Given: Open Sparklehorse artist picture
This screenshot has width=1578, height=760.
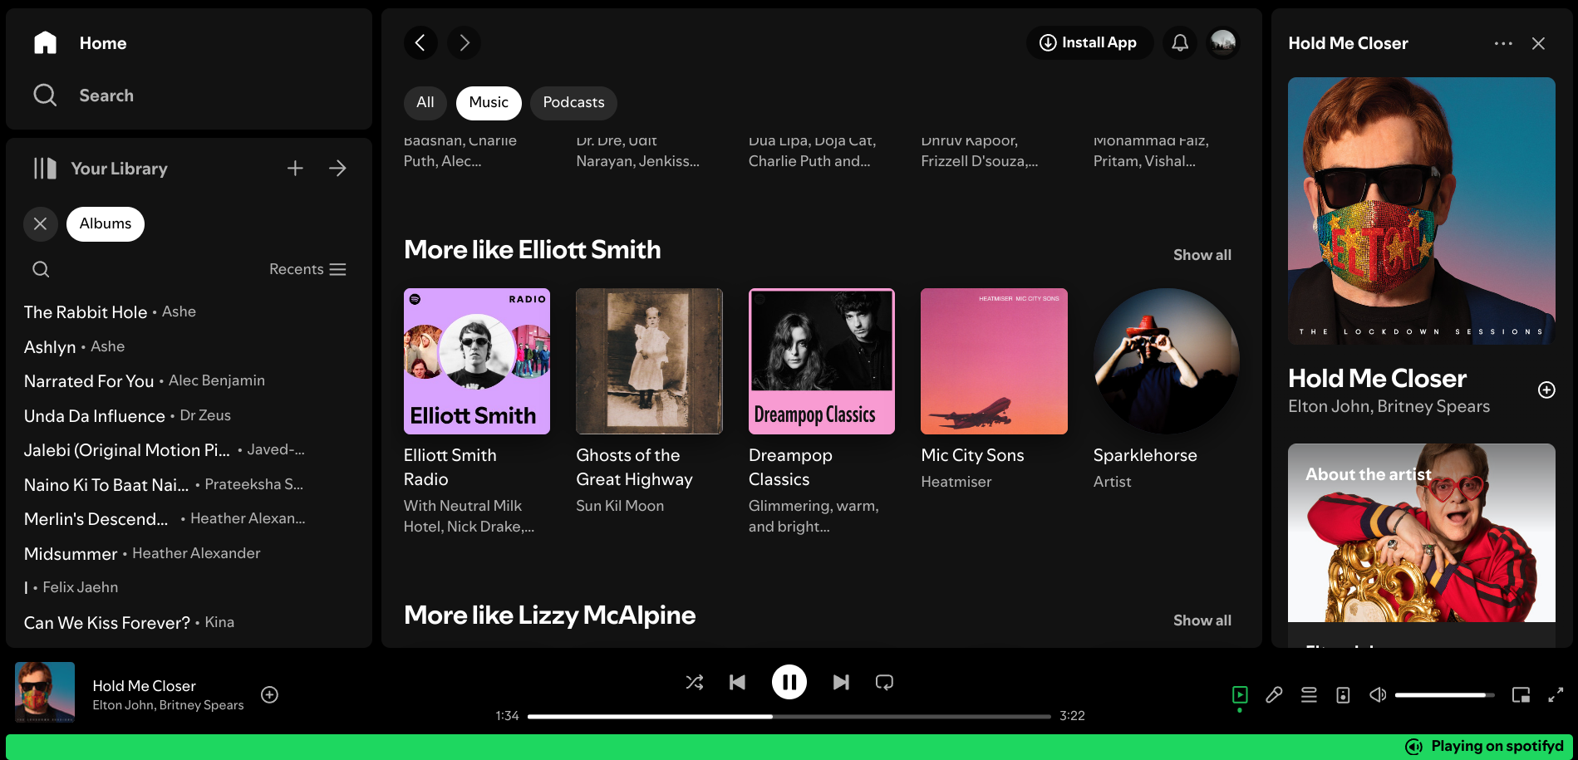Looking at the screenshot, I should [x=1167, y=361].
